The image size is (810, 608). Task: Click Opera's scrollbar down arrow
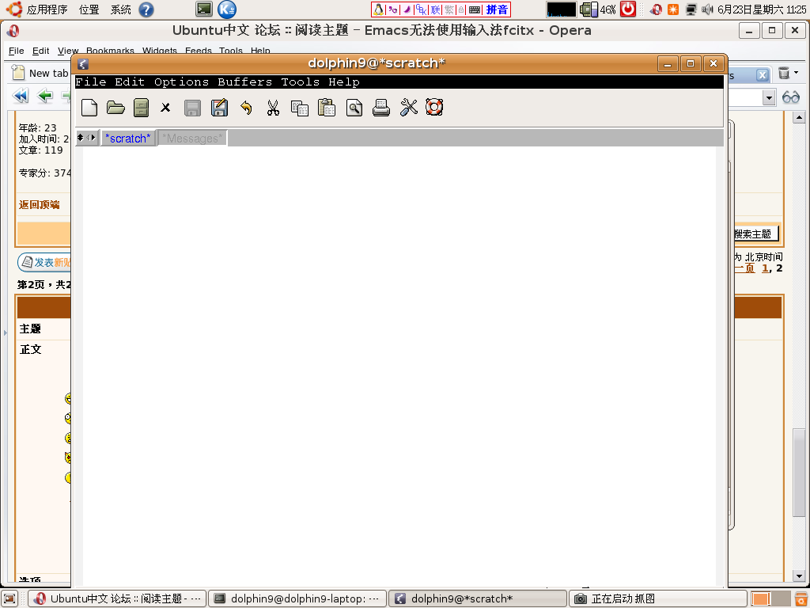[x=799, y=576]
